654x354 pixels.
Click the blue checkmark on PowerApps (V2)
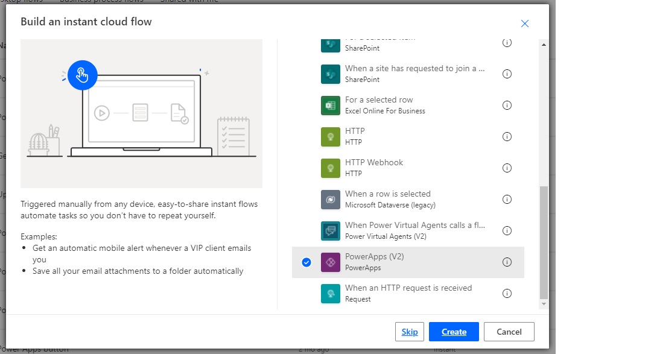tap(306, 262)
